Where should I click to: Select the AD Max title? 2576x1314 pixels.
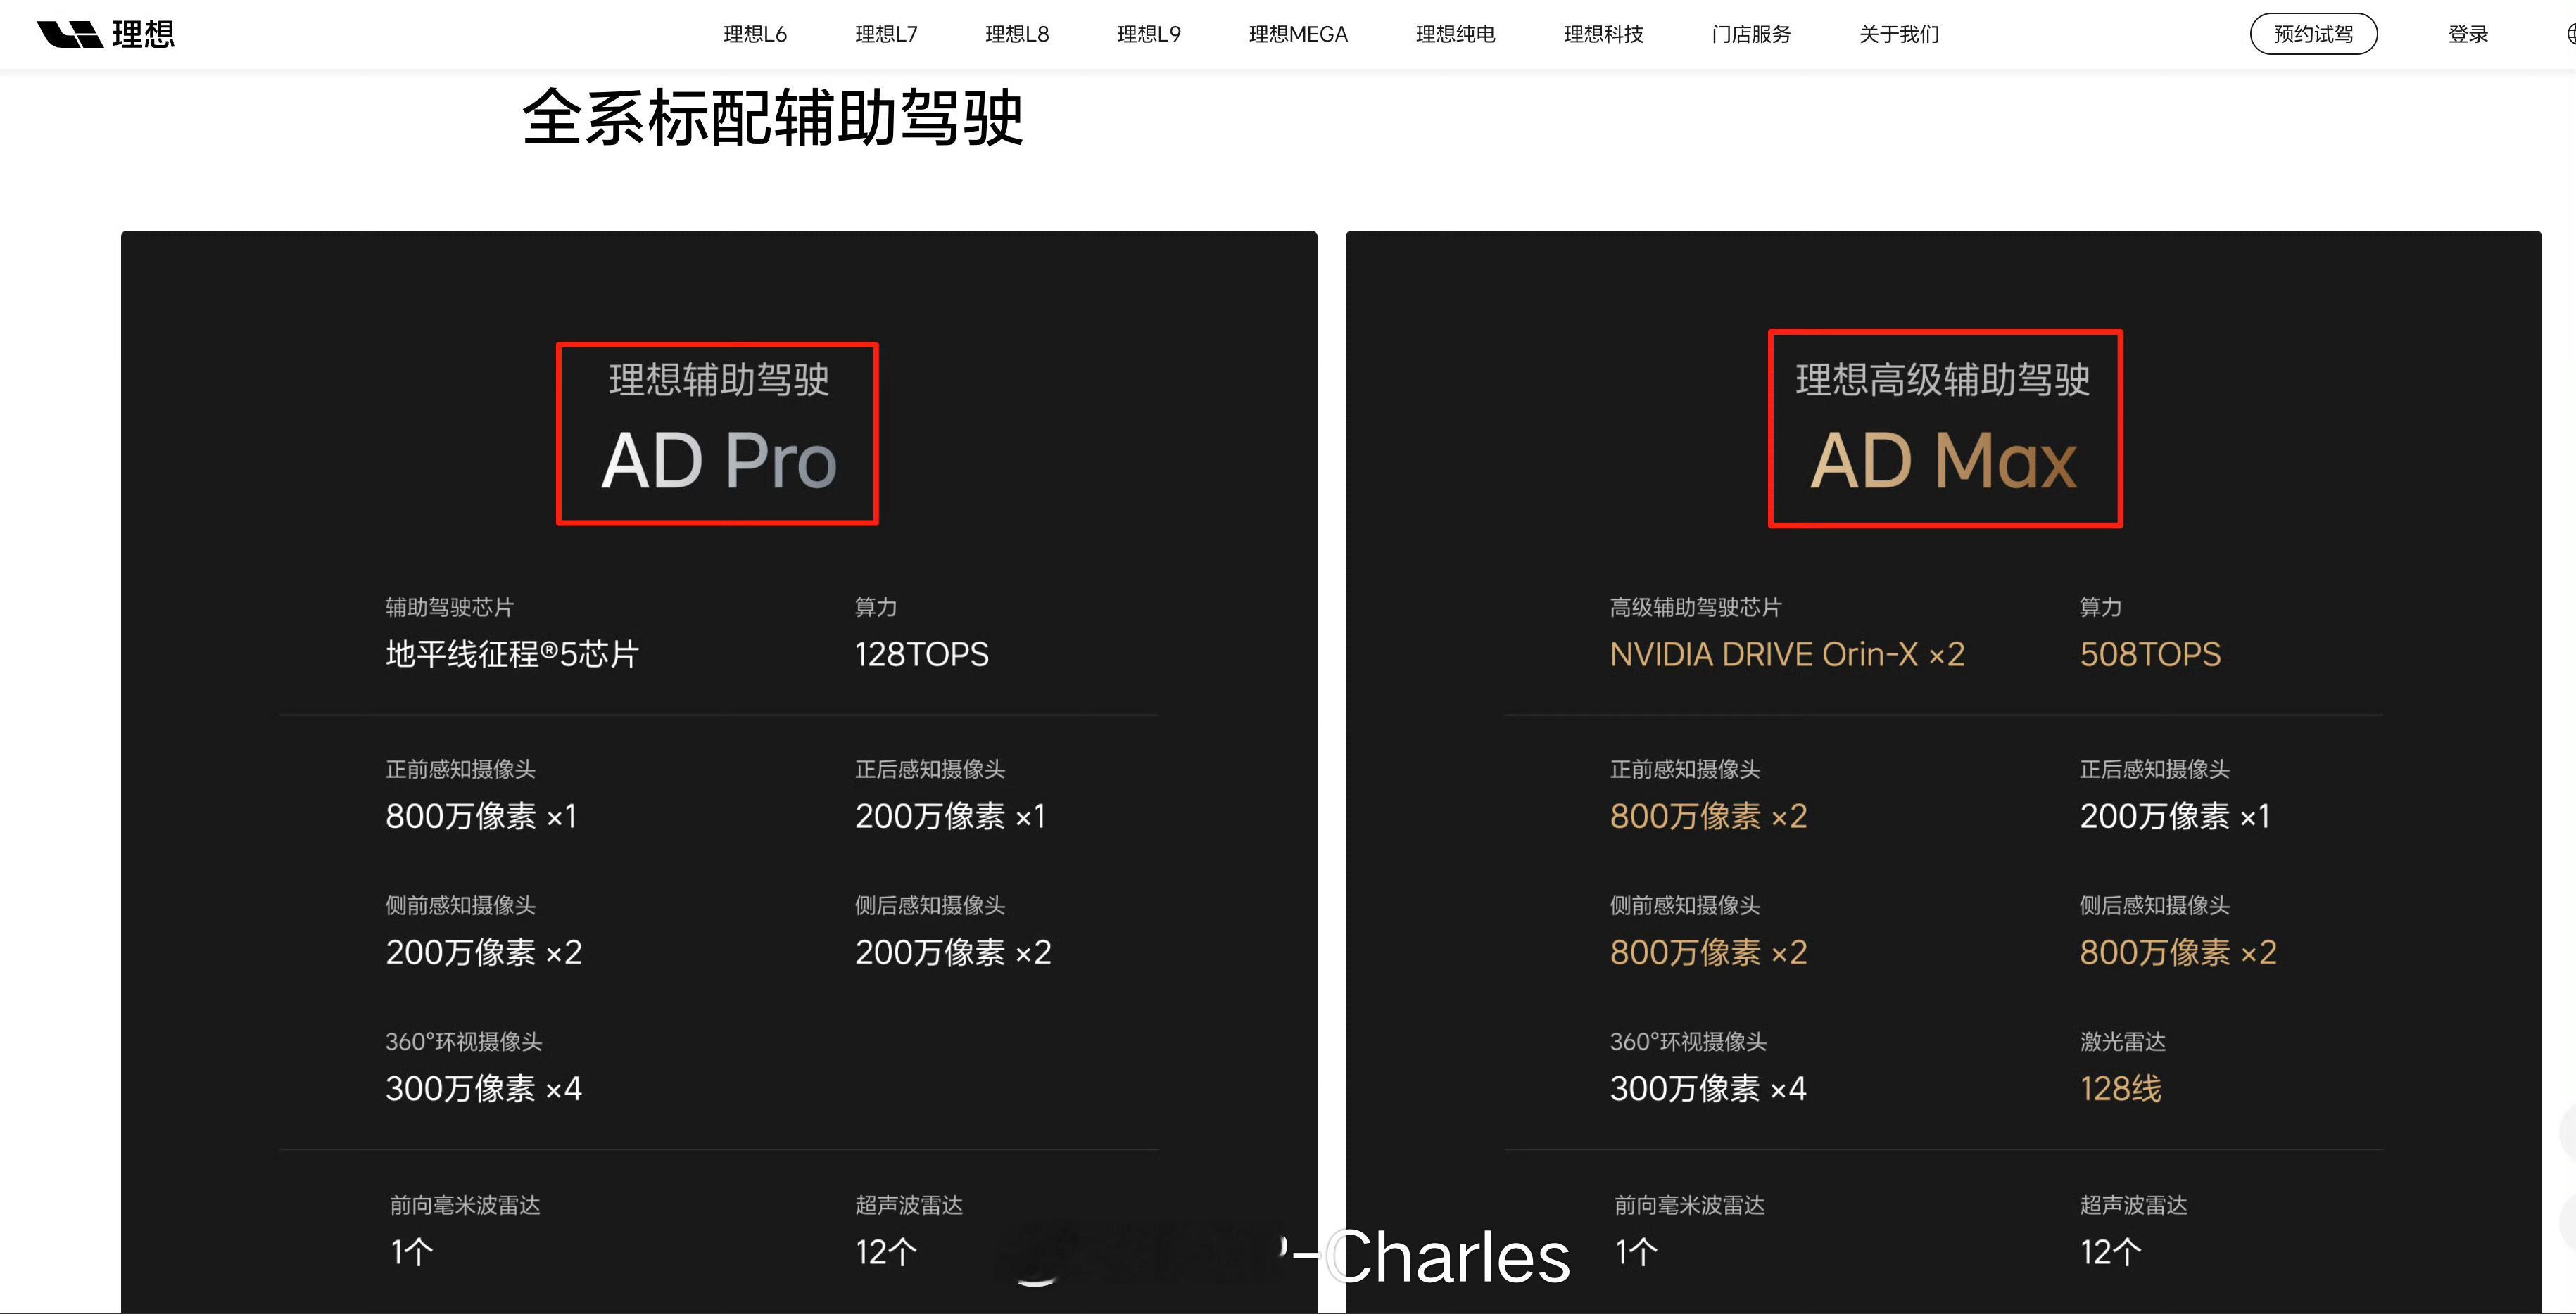1943,461
